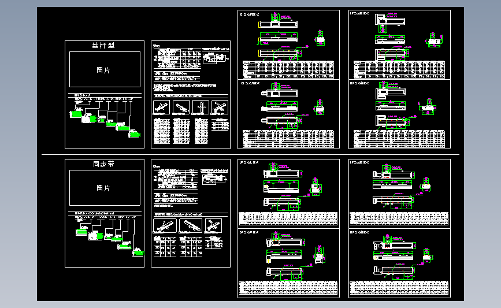Image resolution: width=501 pixels, height=308 pixels.
Task: Select the dimension table in upper-right 丝杆型 drawing panel
Action: pos(399,69)
